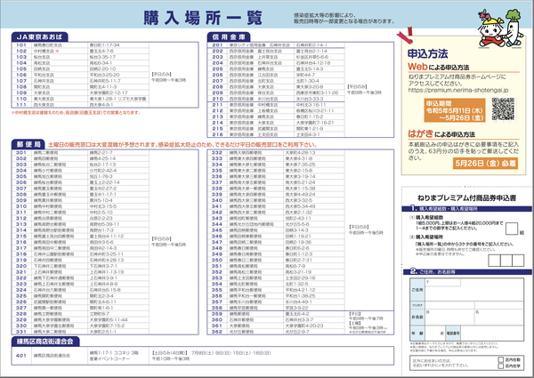Click row 103 桜台支店
The image size is (534, 378).
(x=80, y=57)
